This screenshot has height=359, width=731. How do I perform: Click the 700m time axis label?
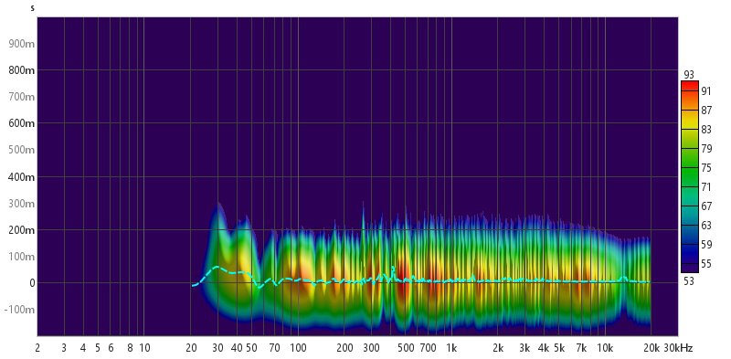[22, 97]
